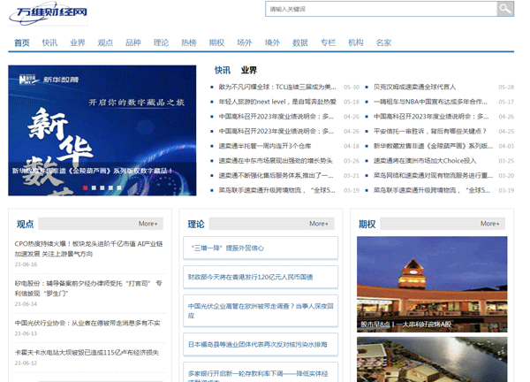Open 理论 in the top navigation bar
Viewport: 530px width, 382px height.
click(161, 42)
